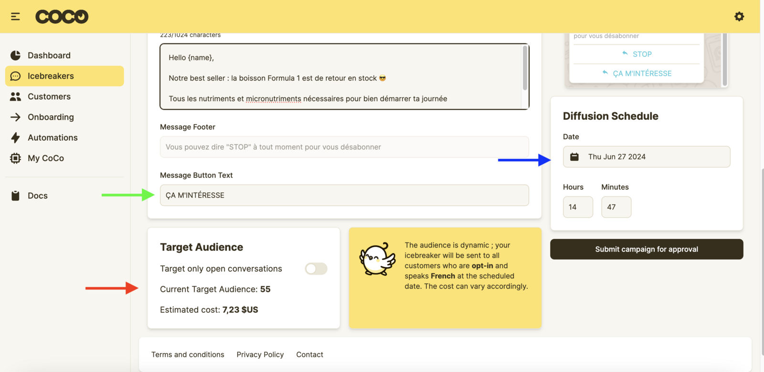Go to Onboarding in the sidebar
The width and height of the screenshot is (764, 372).
(x=51, y=117)
